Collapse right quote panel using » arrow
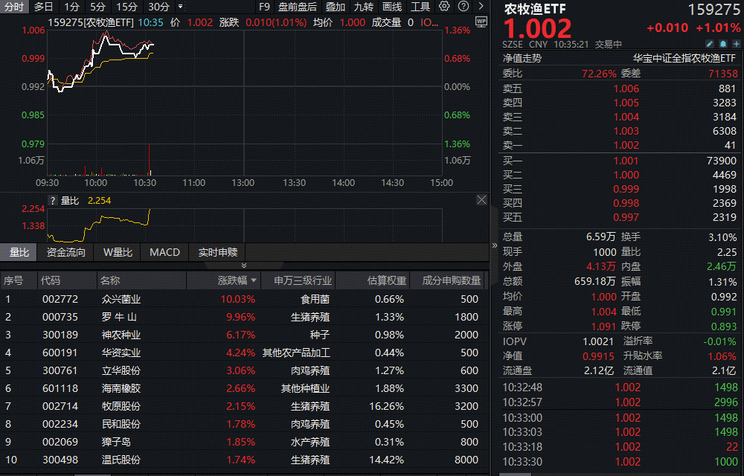 click(x=495, y=245)
